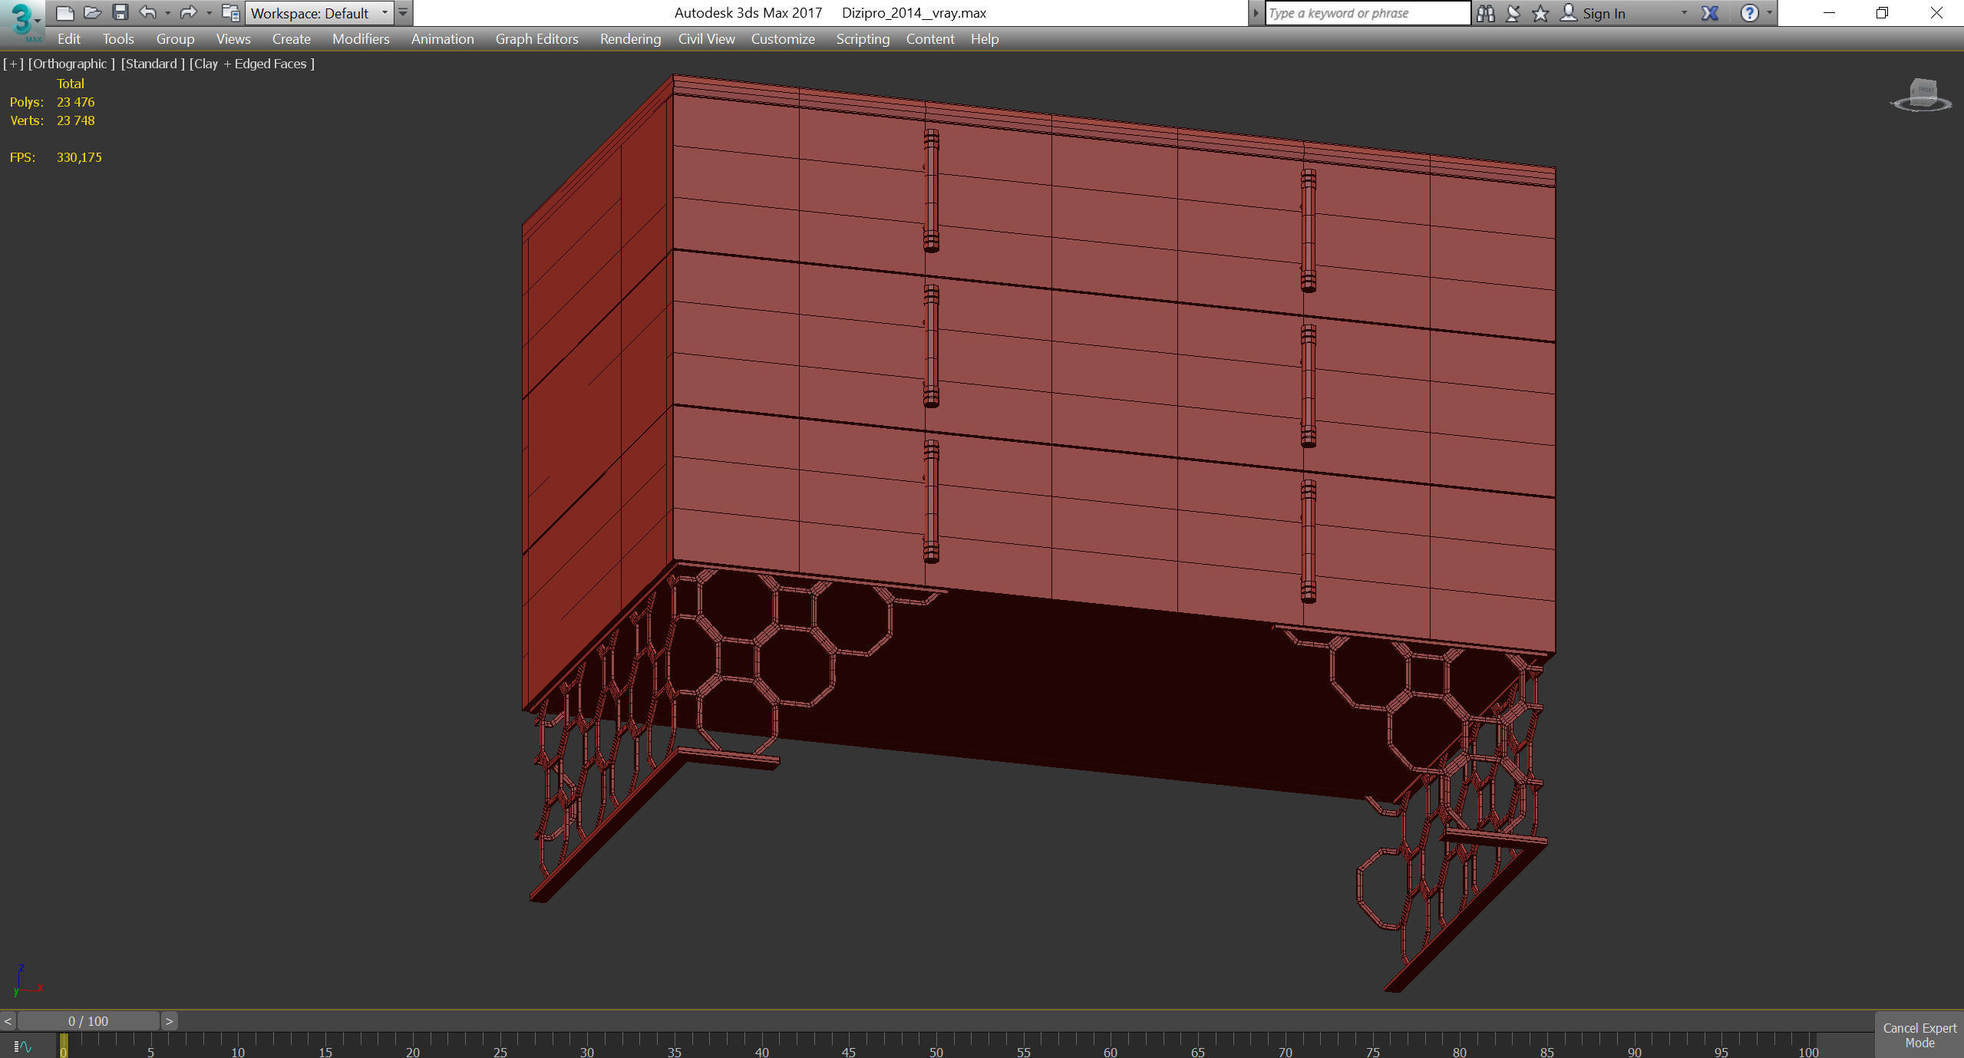Open the Rendering menu
Screen dimensions: 1964x1058
630,39
